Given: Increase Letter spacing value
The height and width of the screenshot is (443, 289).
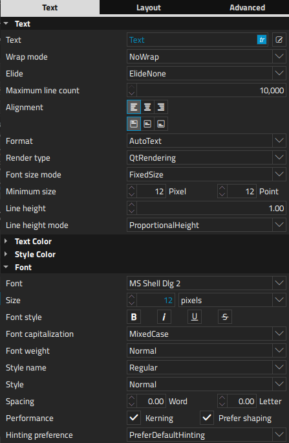Looking at the screenshot, I should 222,398.
